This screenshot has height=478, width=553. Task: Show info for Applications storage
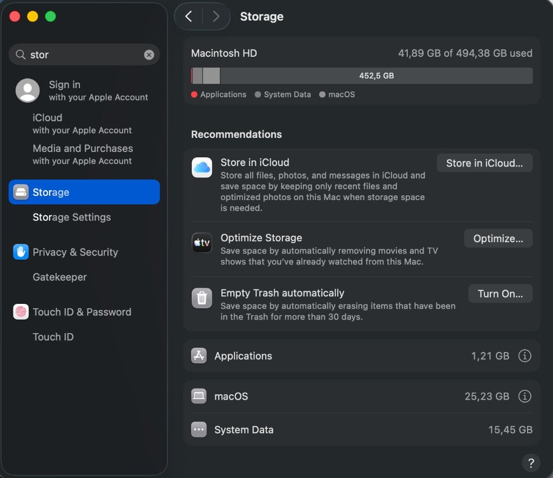tap(524, 356)
